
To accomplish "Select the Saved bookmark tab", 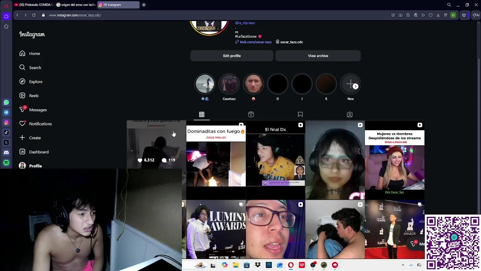I will 300,114.
